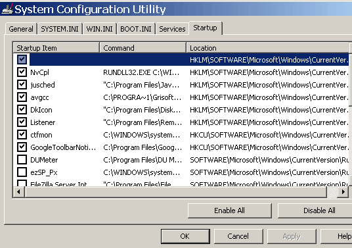
Task: Uncheck the Listener startup item
Action: [22, 122]
